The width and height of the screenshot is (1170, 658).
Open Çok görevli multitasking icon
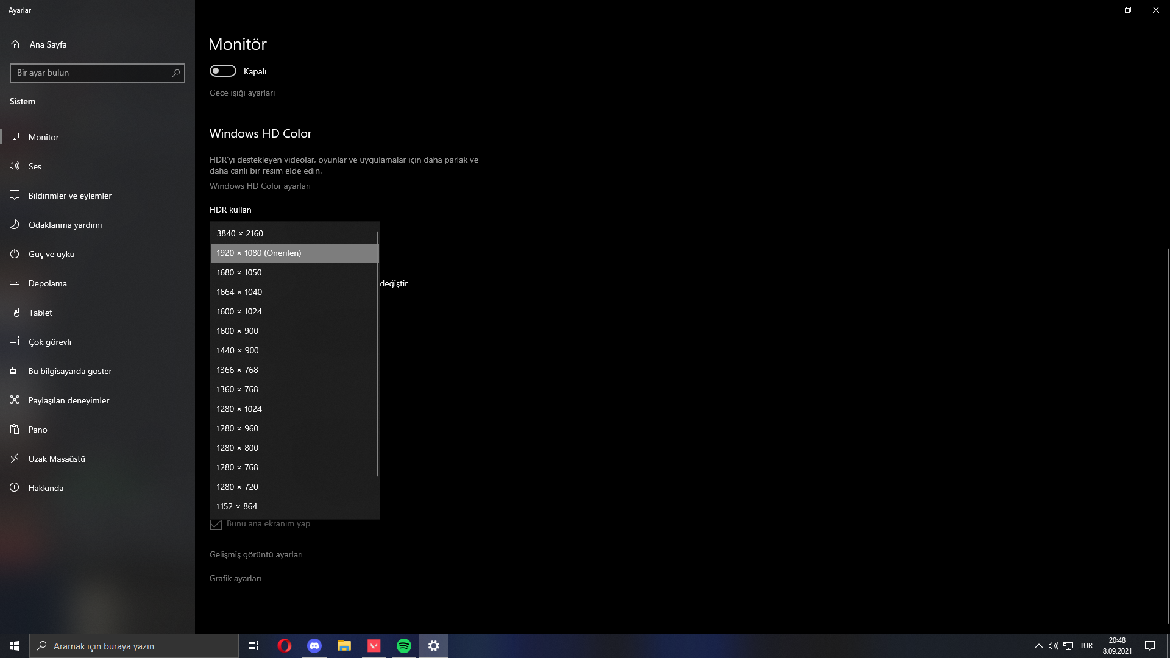pyautogui.click(x=15, y=342)
